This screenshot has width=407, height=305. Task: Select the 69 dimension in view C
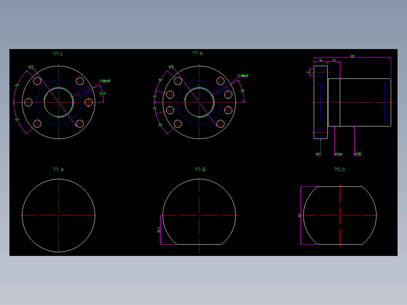[299, 216]
